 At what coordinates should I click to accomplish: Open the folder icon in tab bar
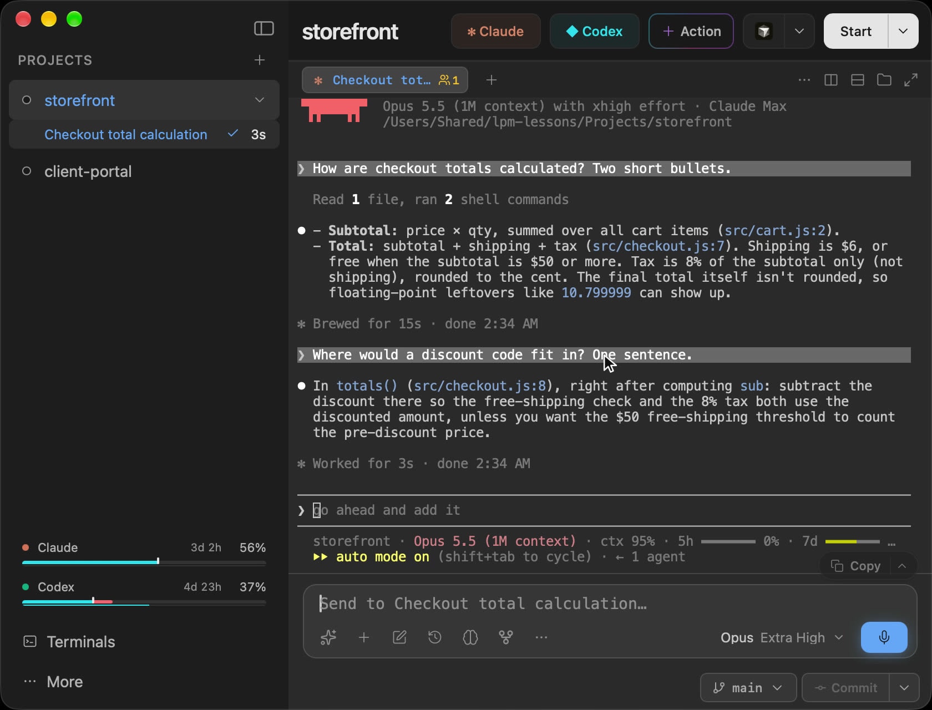click(884, 80)
